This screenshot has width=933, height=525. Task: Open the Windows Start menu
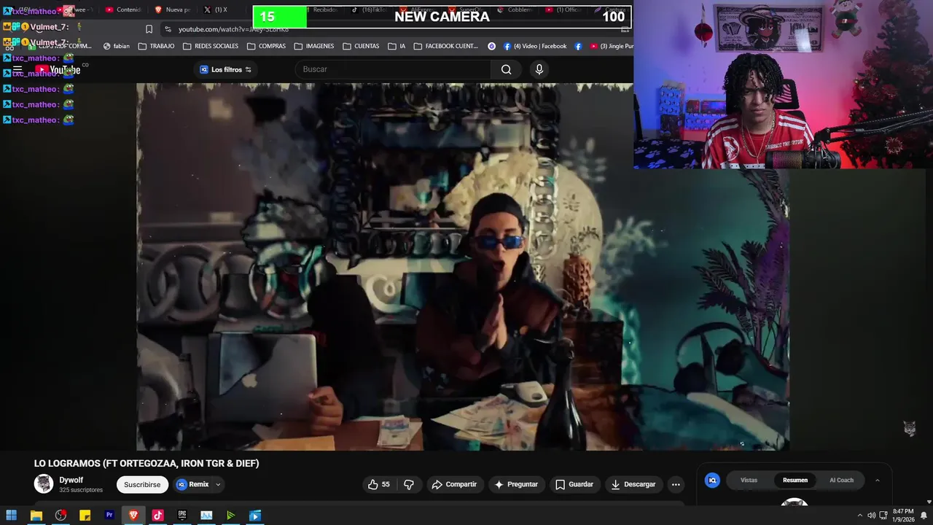point(12,516)
